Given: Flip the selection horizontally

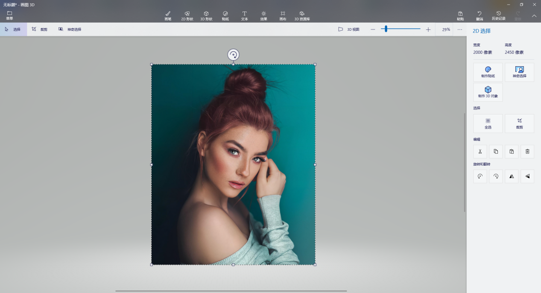Looking at the screenshot, I should (512, 176).
